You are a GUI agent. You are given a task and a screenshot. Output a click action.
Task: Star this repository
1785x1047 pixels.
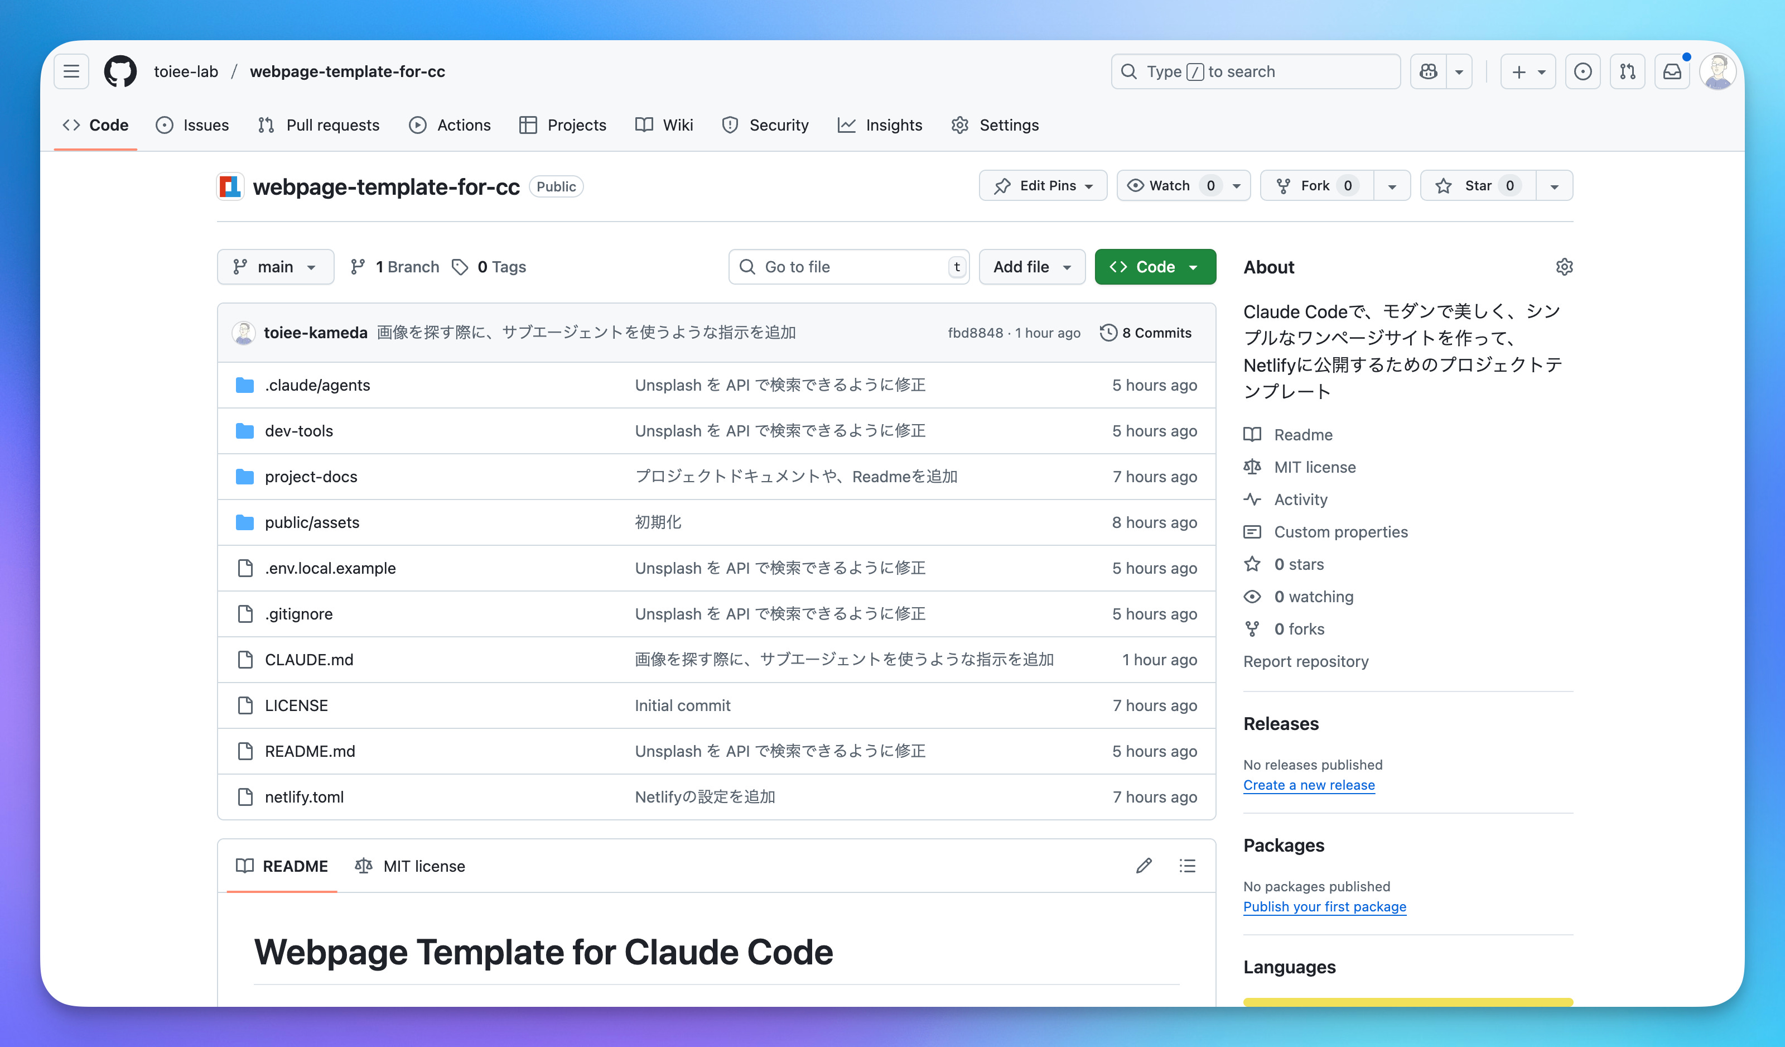1478,186
